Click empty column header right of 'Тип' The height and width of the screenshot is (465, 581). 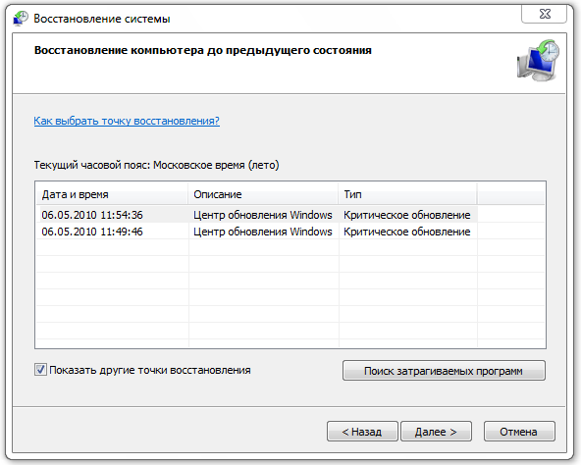pyautogui.click(x=511, y=194)
